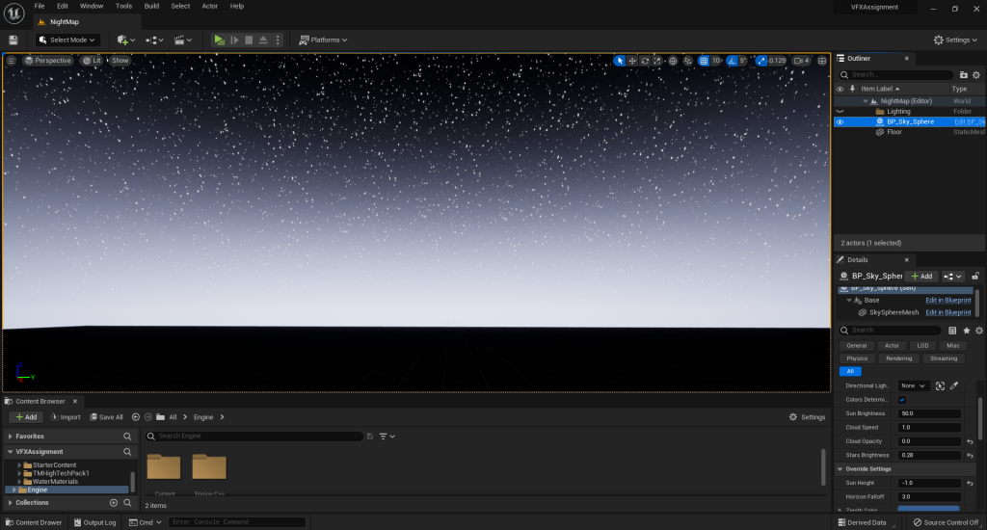Click the Save current level icon
This screenshot has width=987, height=530.
coord(13,40)
